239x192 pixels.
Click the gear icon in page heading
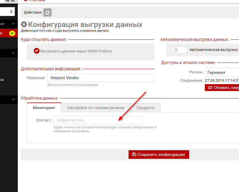pyautogui.click(x=24, y=25)
